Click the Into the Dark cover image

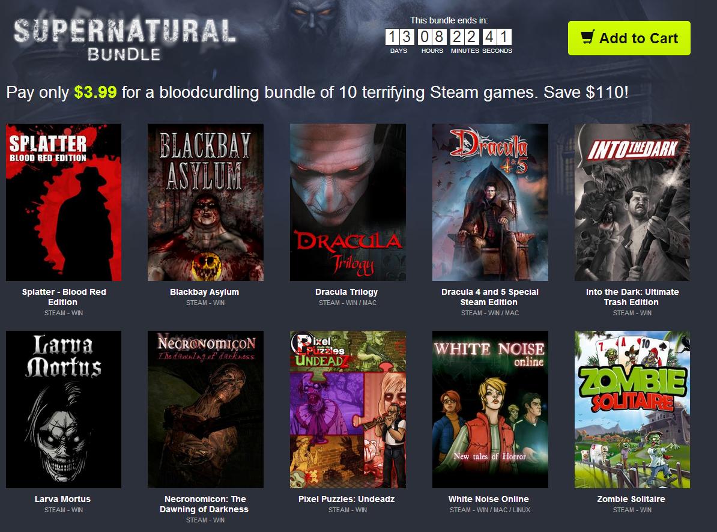632,202
